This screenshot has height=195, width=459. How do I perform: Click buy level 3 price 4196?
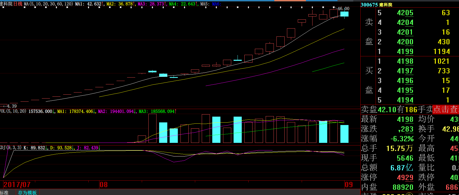click(405, 81)
